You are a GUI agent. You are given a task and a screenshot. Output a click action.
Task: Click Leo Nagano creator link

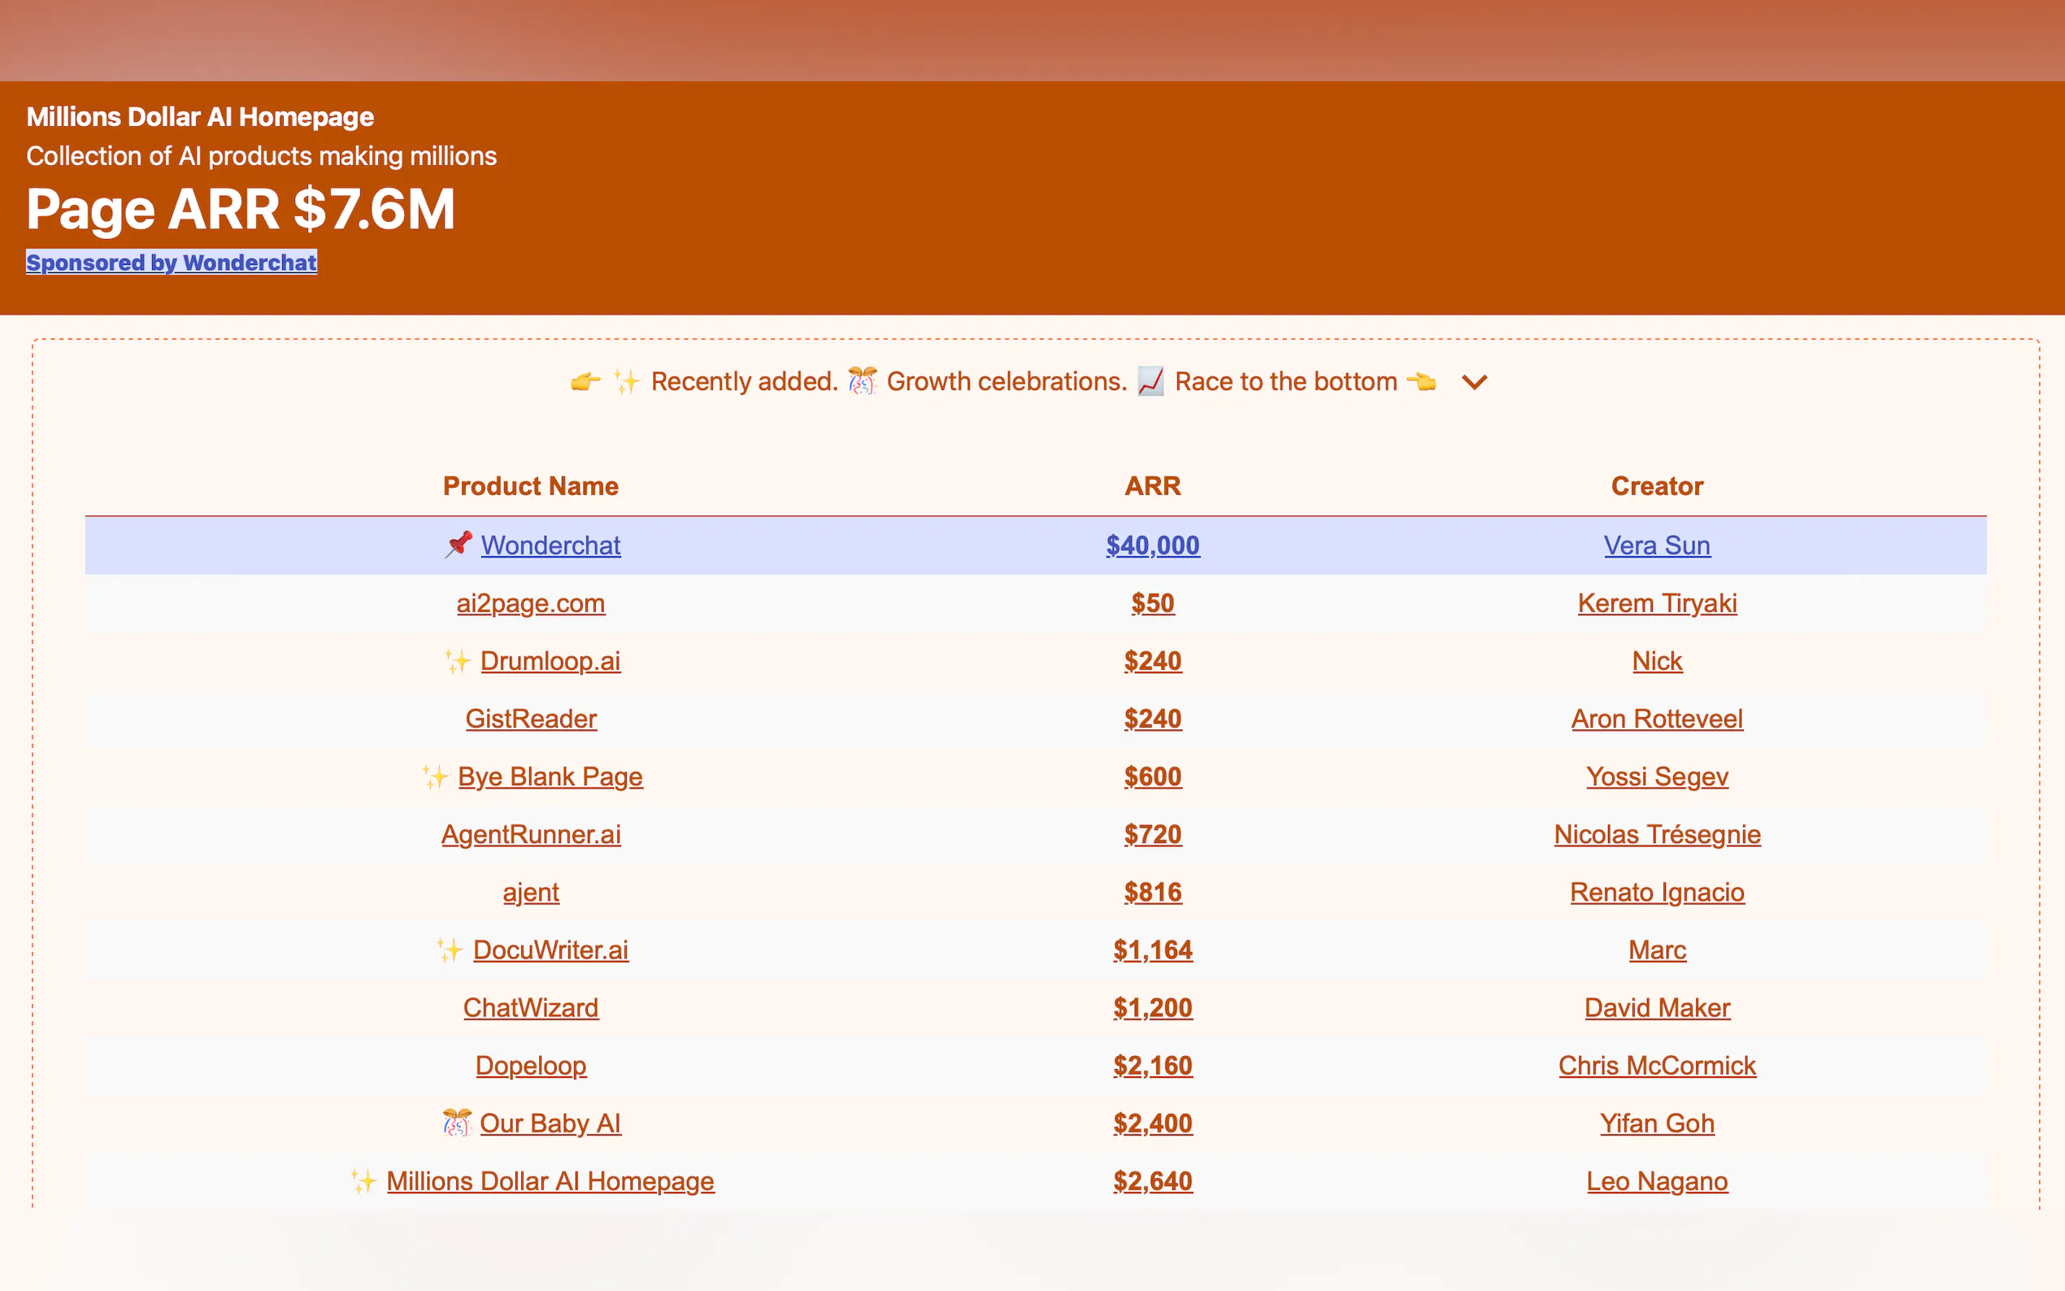pyautogui.click(x=1656, y=1181)
